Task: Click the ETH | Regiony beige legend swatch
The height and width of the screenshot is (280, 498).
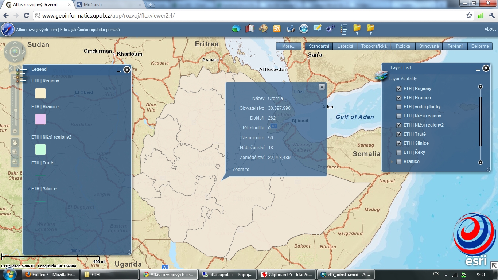Action: (40, 93)
